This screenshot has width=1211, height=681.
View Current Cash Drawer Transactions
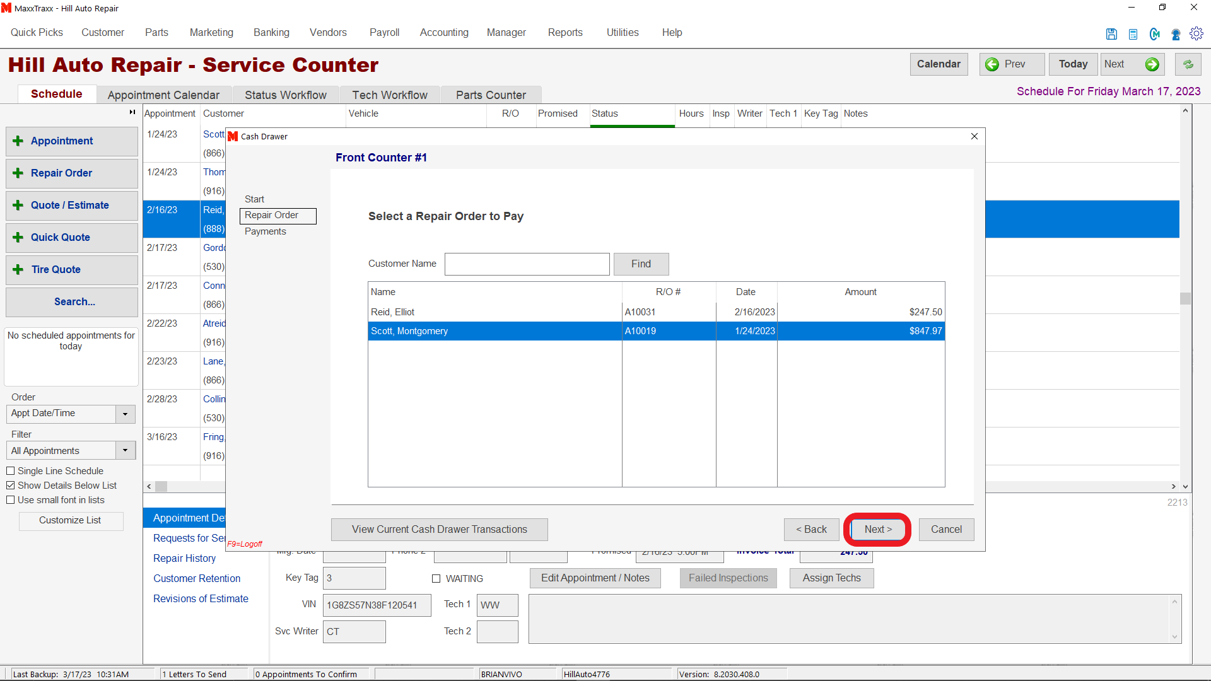[439, 530]
